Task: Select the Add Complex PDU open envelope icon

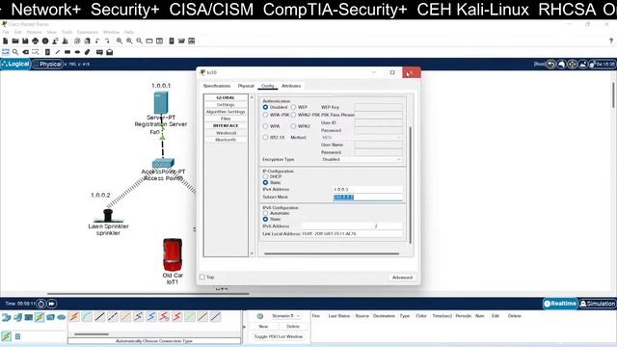Action: 110,52
